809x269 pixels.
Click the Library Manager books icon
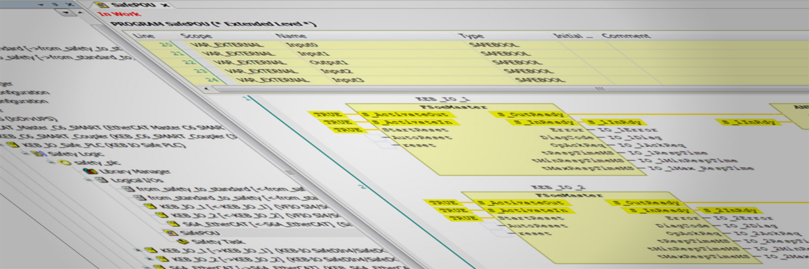click(x=90, y=171)
